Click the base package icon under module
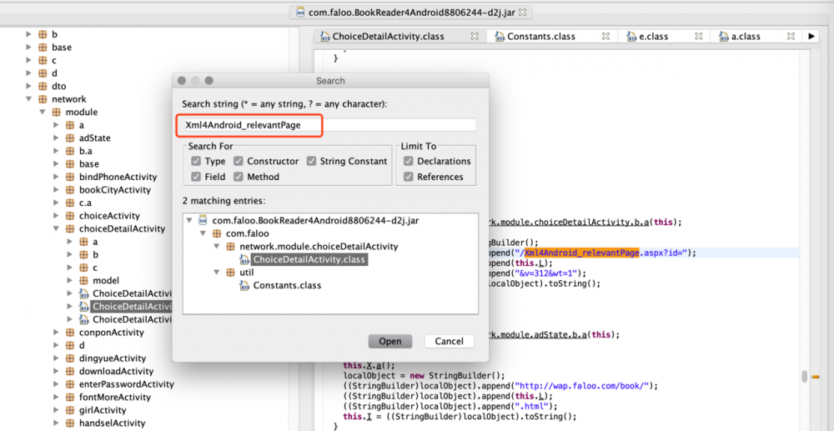 pos(70,164)
